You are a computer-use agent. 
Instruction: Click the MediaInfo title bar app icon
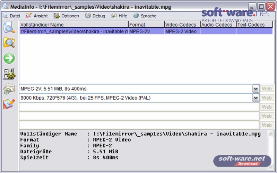tap(5, 7)
